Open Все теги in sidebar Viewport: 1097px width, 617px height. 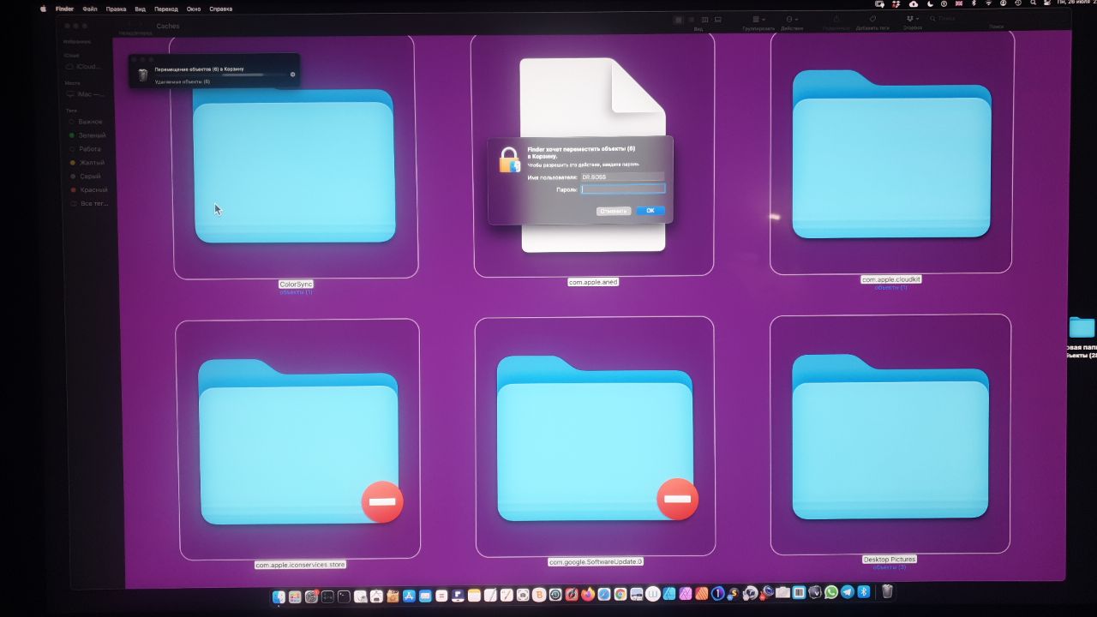(x=88, y=203)
